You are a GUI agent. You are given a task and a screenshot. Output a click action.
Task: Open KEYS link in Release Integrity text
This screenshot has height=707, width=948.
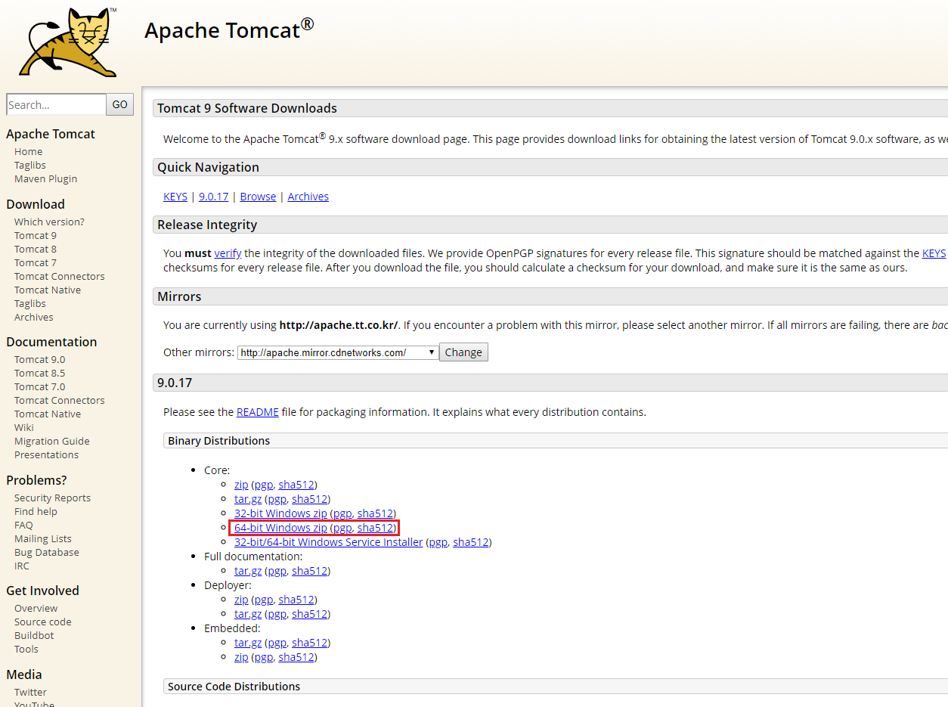pyautogui.click(x=934, y=253)
